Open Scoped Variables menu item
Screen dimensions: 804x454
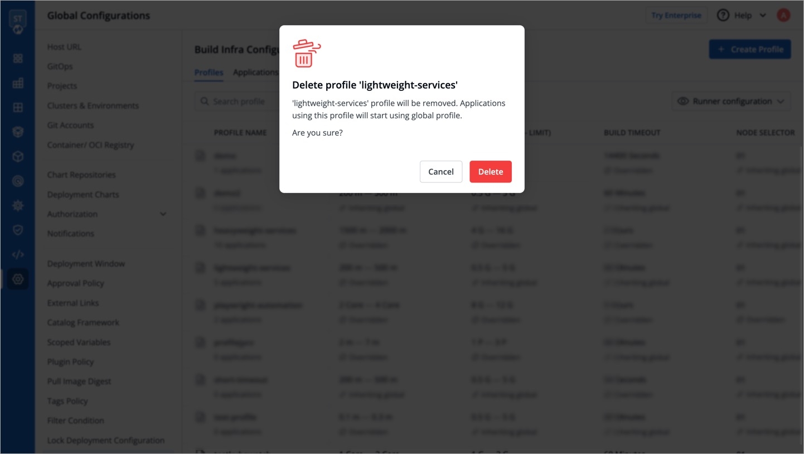coord(79,342)
